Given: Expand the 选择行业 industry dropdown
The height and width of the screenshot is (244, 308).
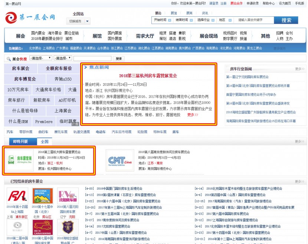Looking at the screenshot, I should 206,20.
